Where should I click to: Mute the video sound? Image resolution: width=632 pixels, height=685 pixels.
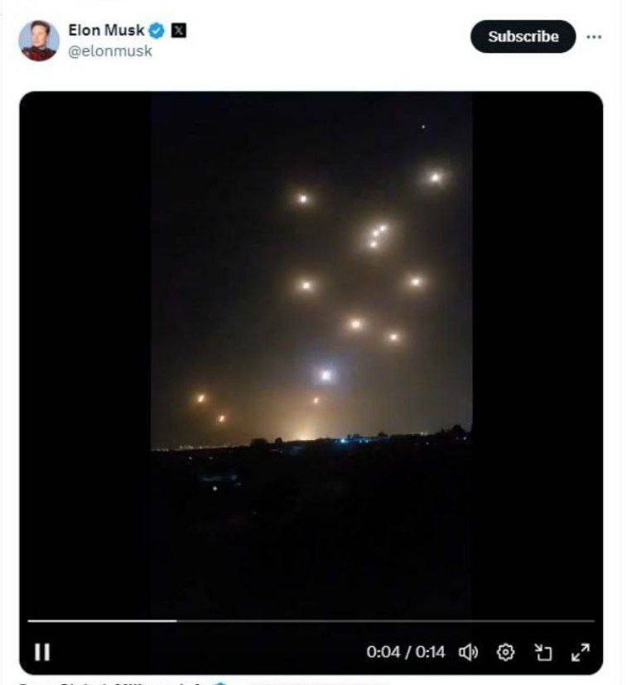pos(469,652)
